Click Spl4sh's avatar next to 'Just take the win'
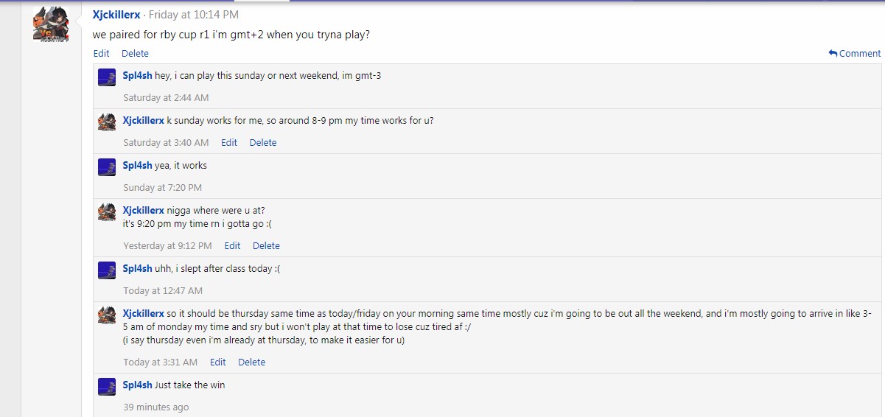The width and height of the screenshot is (885, 417). point(107,387)
